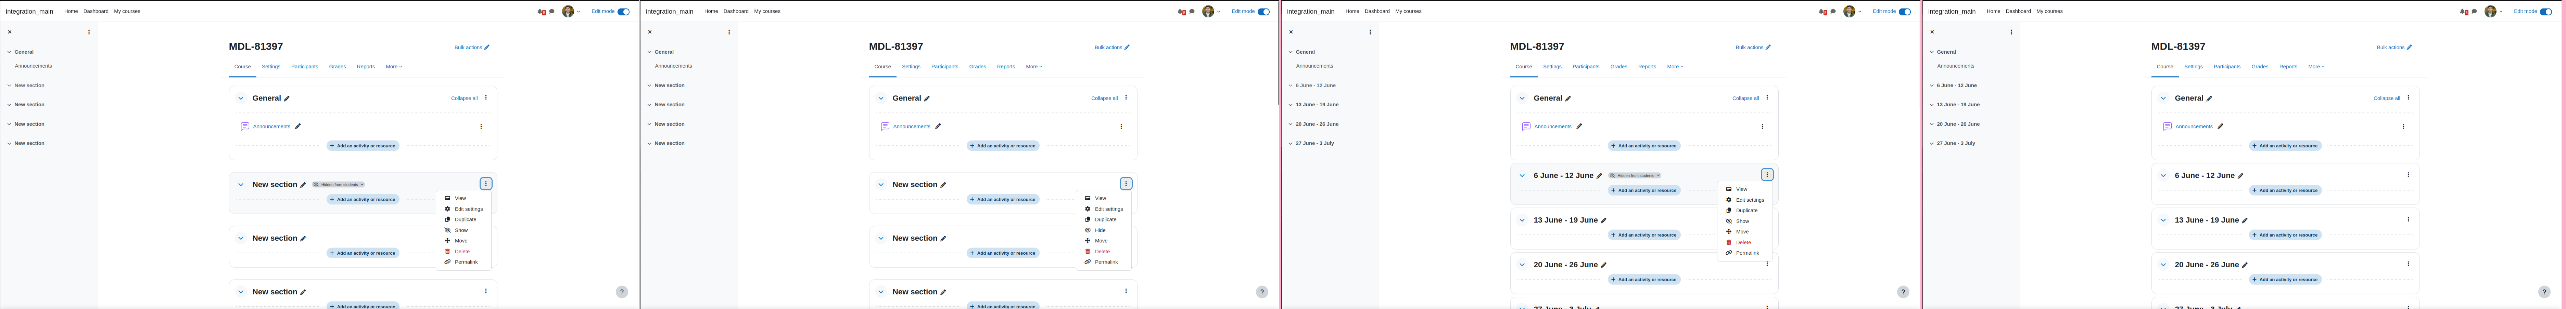This screenshot has height=309, width=2566.
Task: Rename 6 June - 12 June via pencil, third panel
Action: [1600, 176]
